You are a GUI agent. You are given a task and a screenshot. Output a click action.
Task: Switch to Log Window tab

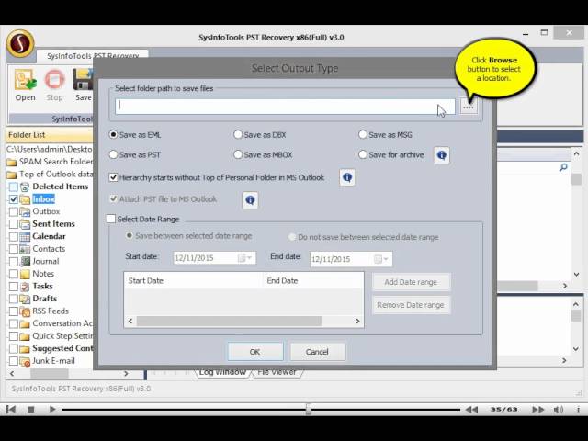point(222,372)
